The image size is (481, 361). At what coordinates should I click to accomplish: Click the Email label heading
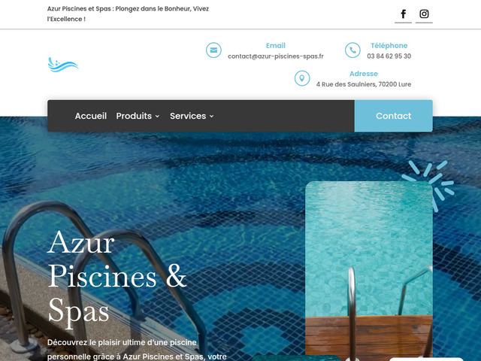[276, 46]
